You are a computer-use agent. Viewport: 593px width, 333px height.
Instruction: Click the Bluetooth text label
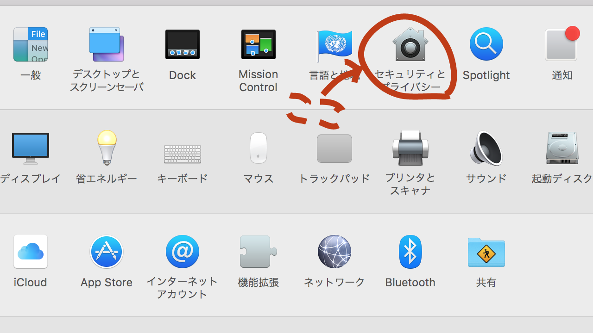(410, 283)
